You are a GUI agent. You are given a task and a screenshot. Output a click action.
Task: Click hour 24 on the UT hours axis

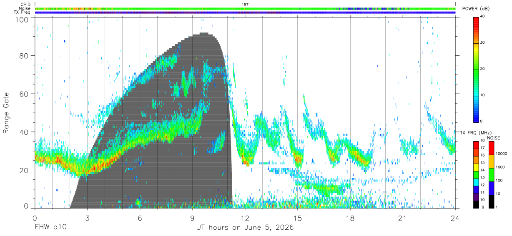(x=455, y=218)
